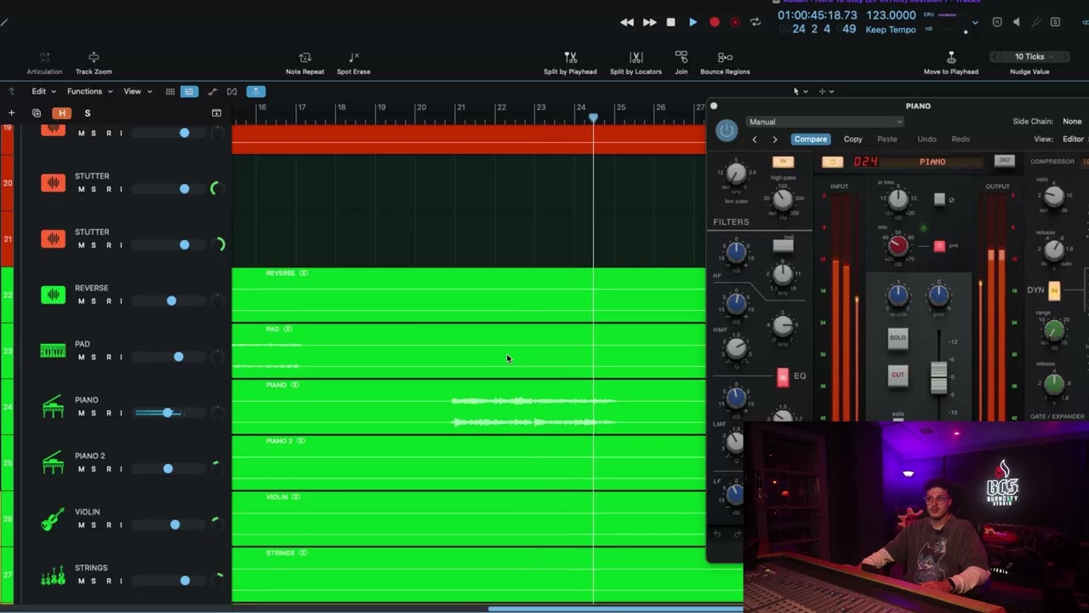The image size is (1089, 613).
Task: Click the REVERSE track audio waveform icon
Action: coord(53,295)
